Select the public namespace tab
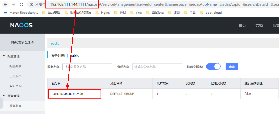 pos(55,44)
